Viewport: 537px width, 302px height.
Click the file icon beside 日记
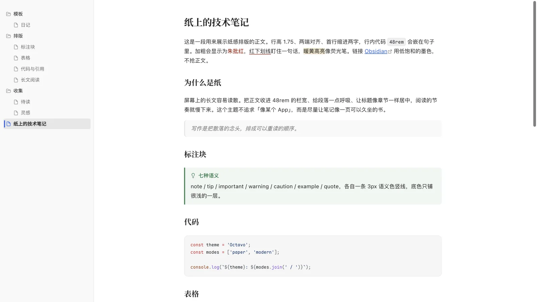pyautogui.click(x=16, y=25)
